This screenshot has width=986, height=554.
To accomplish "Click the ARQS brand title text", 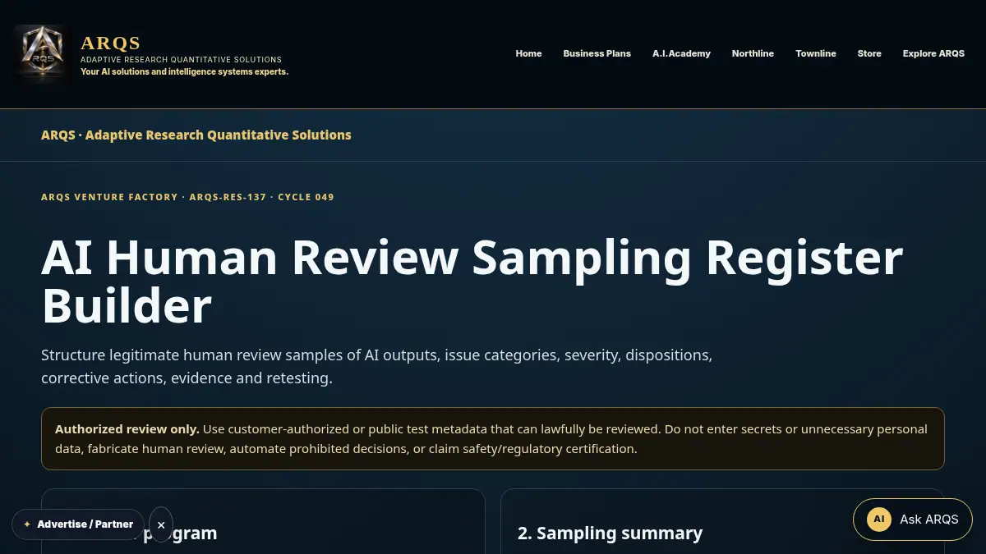I will click(111, 43).
